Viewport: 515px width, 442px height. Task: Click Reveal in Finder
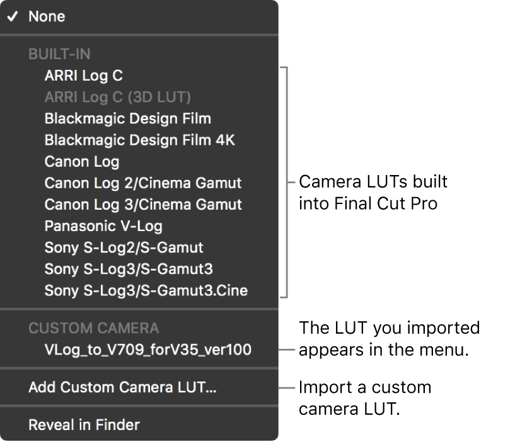[x=139, y=425]
